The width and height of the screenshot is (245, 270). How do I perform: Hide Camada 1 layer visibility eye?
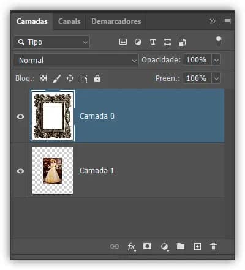pyautogui.click(x=20, y=171)
